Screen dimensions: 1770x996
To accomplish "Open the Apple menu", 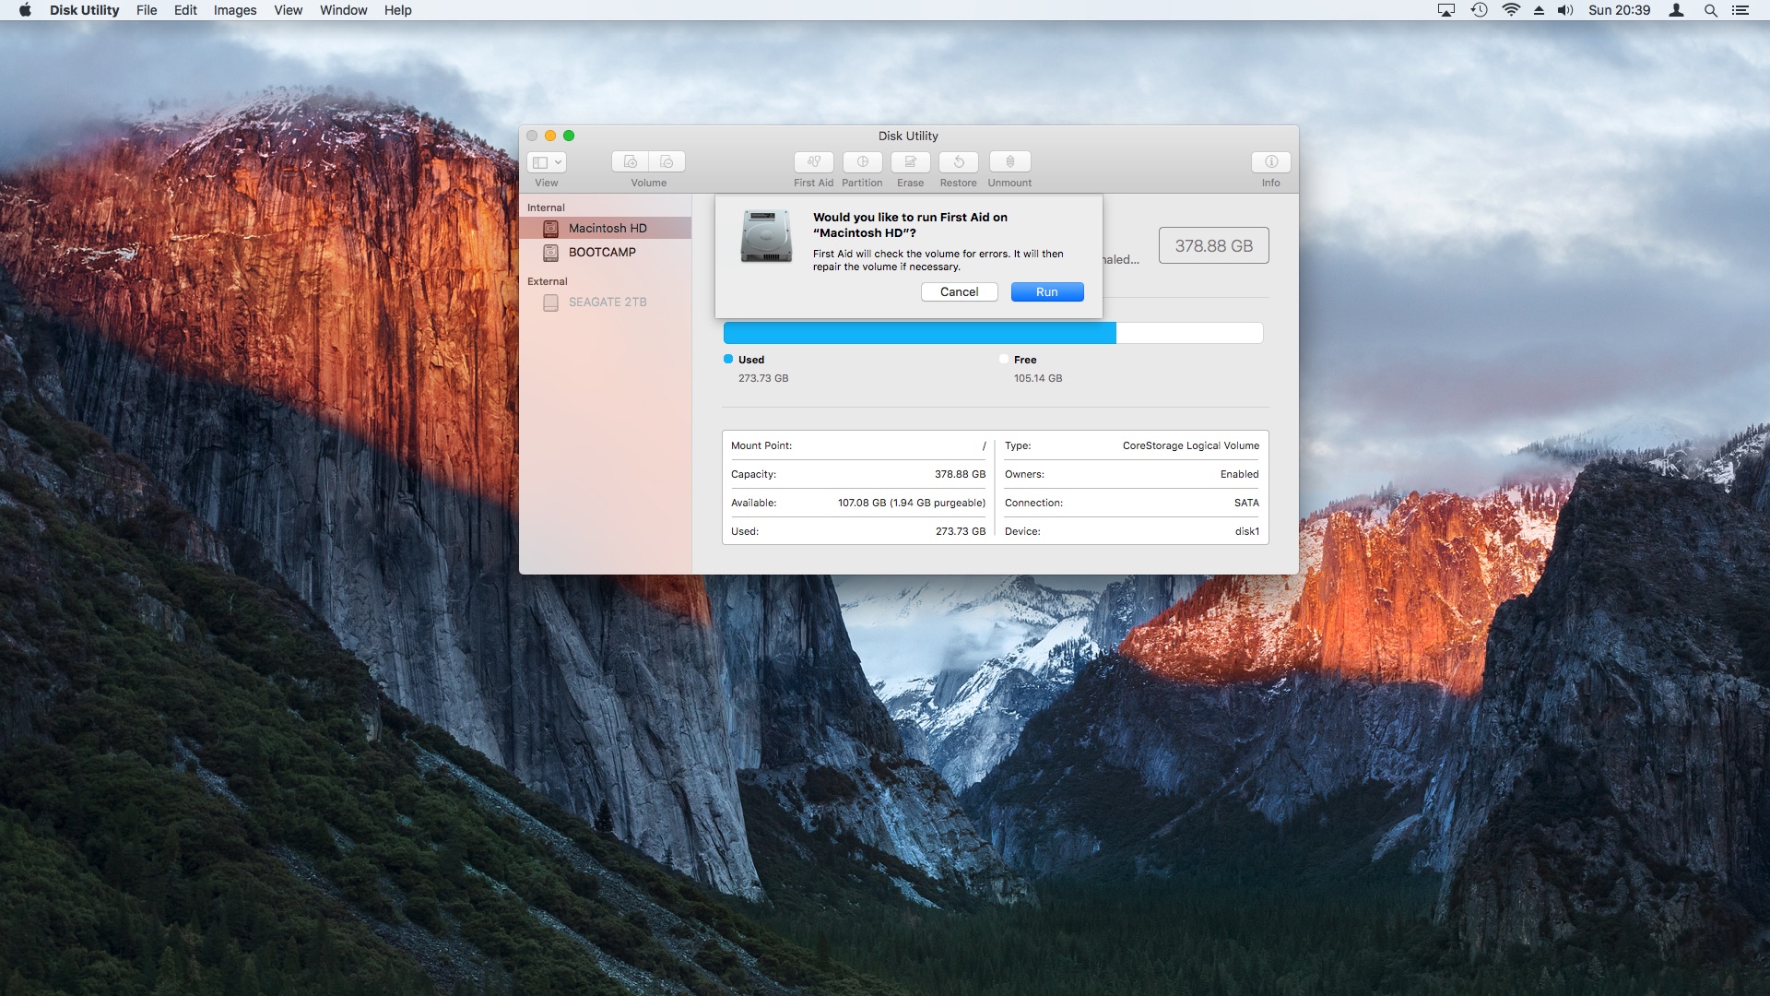I will click(x=25, y=10).
